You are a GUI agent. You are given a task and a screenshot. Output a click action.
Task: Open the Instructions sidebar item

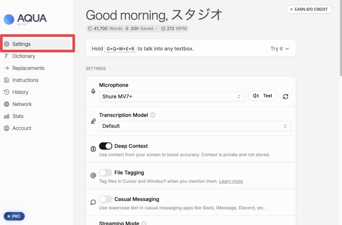25,80
